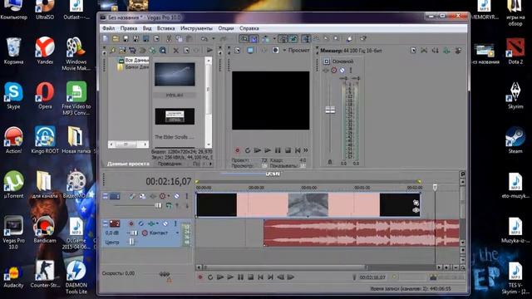Open the What's This help icon
The height and width of the screenshot is (299, 532).
(363, 39)
